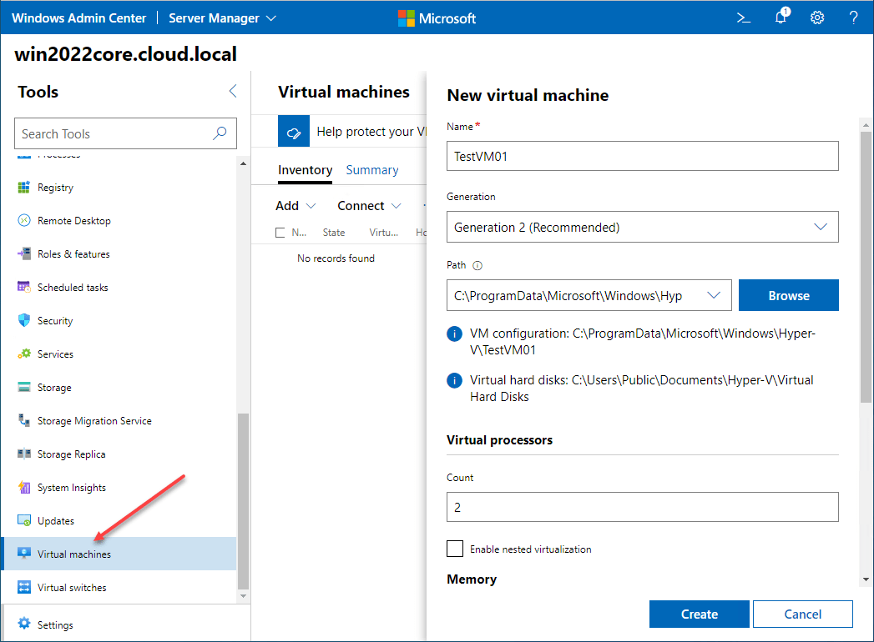This screenshot has width=874, height=642.
Task: Click the Search Tools input box
Action: (125, 133)
